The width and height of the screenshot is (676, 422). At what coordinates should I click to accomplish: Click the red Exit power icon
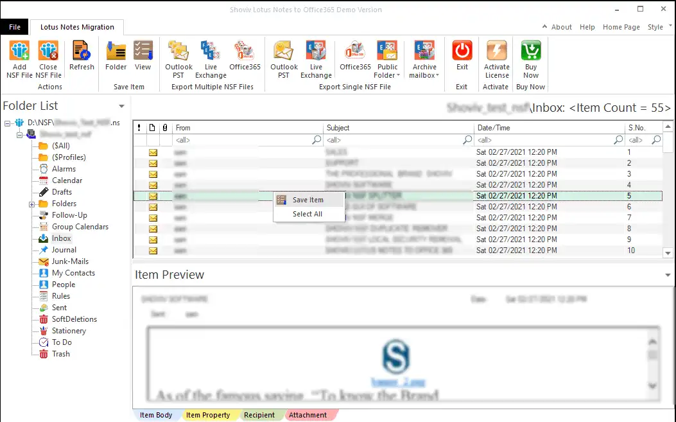462,51
